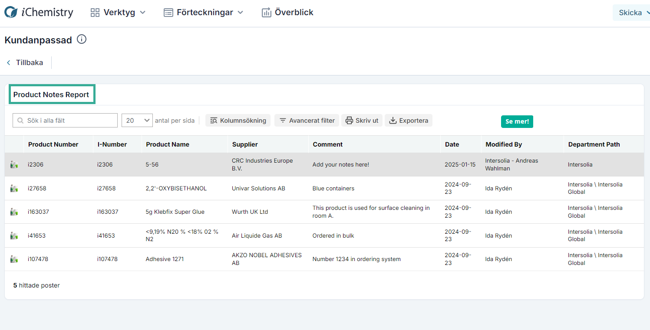Click the Exportera button

(x=409, y=121)
